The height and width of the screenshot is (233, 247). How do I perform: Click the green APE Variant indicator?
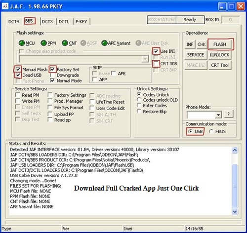pos(104,43)
